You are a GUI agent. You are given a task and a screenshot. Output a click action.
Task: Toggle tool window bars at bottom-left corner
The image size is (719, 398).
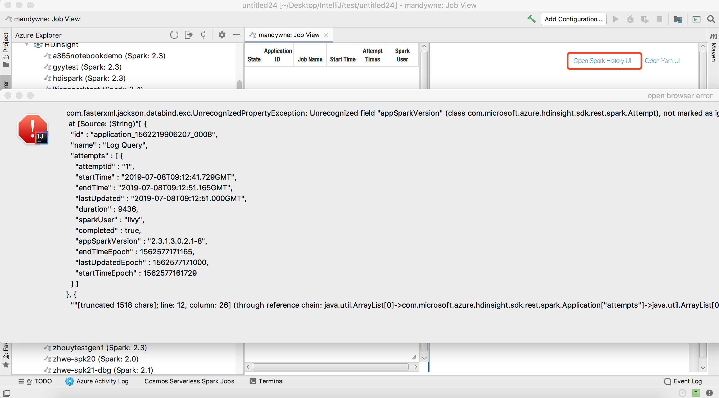tap(7, 393)
